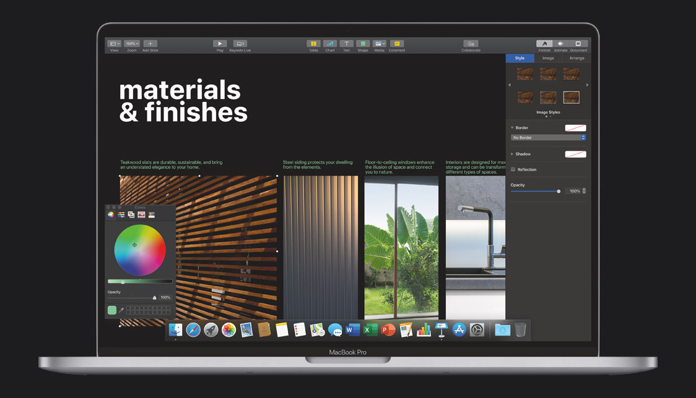This screenshot has height=398, width=696.
Task: Add a Text box from the toolbar
Action: click(x=346, y=43)
